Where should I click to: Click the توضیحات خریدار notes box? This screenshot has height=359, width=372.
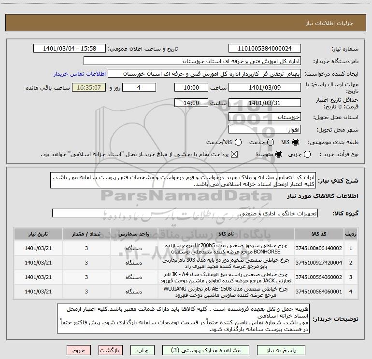pyautogui.click(x=184, y=319)
